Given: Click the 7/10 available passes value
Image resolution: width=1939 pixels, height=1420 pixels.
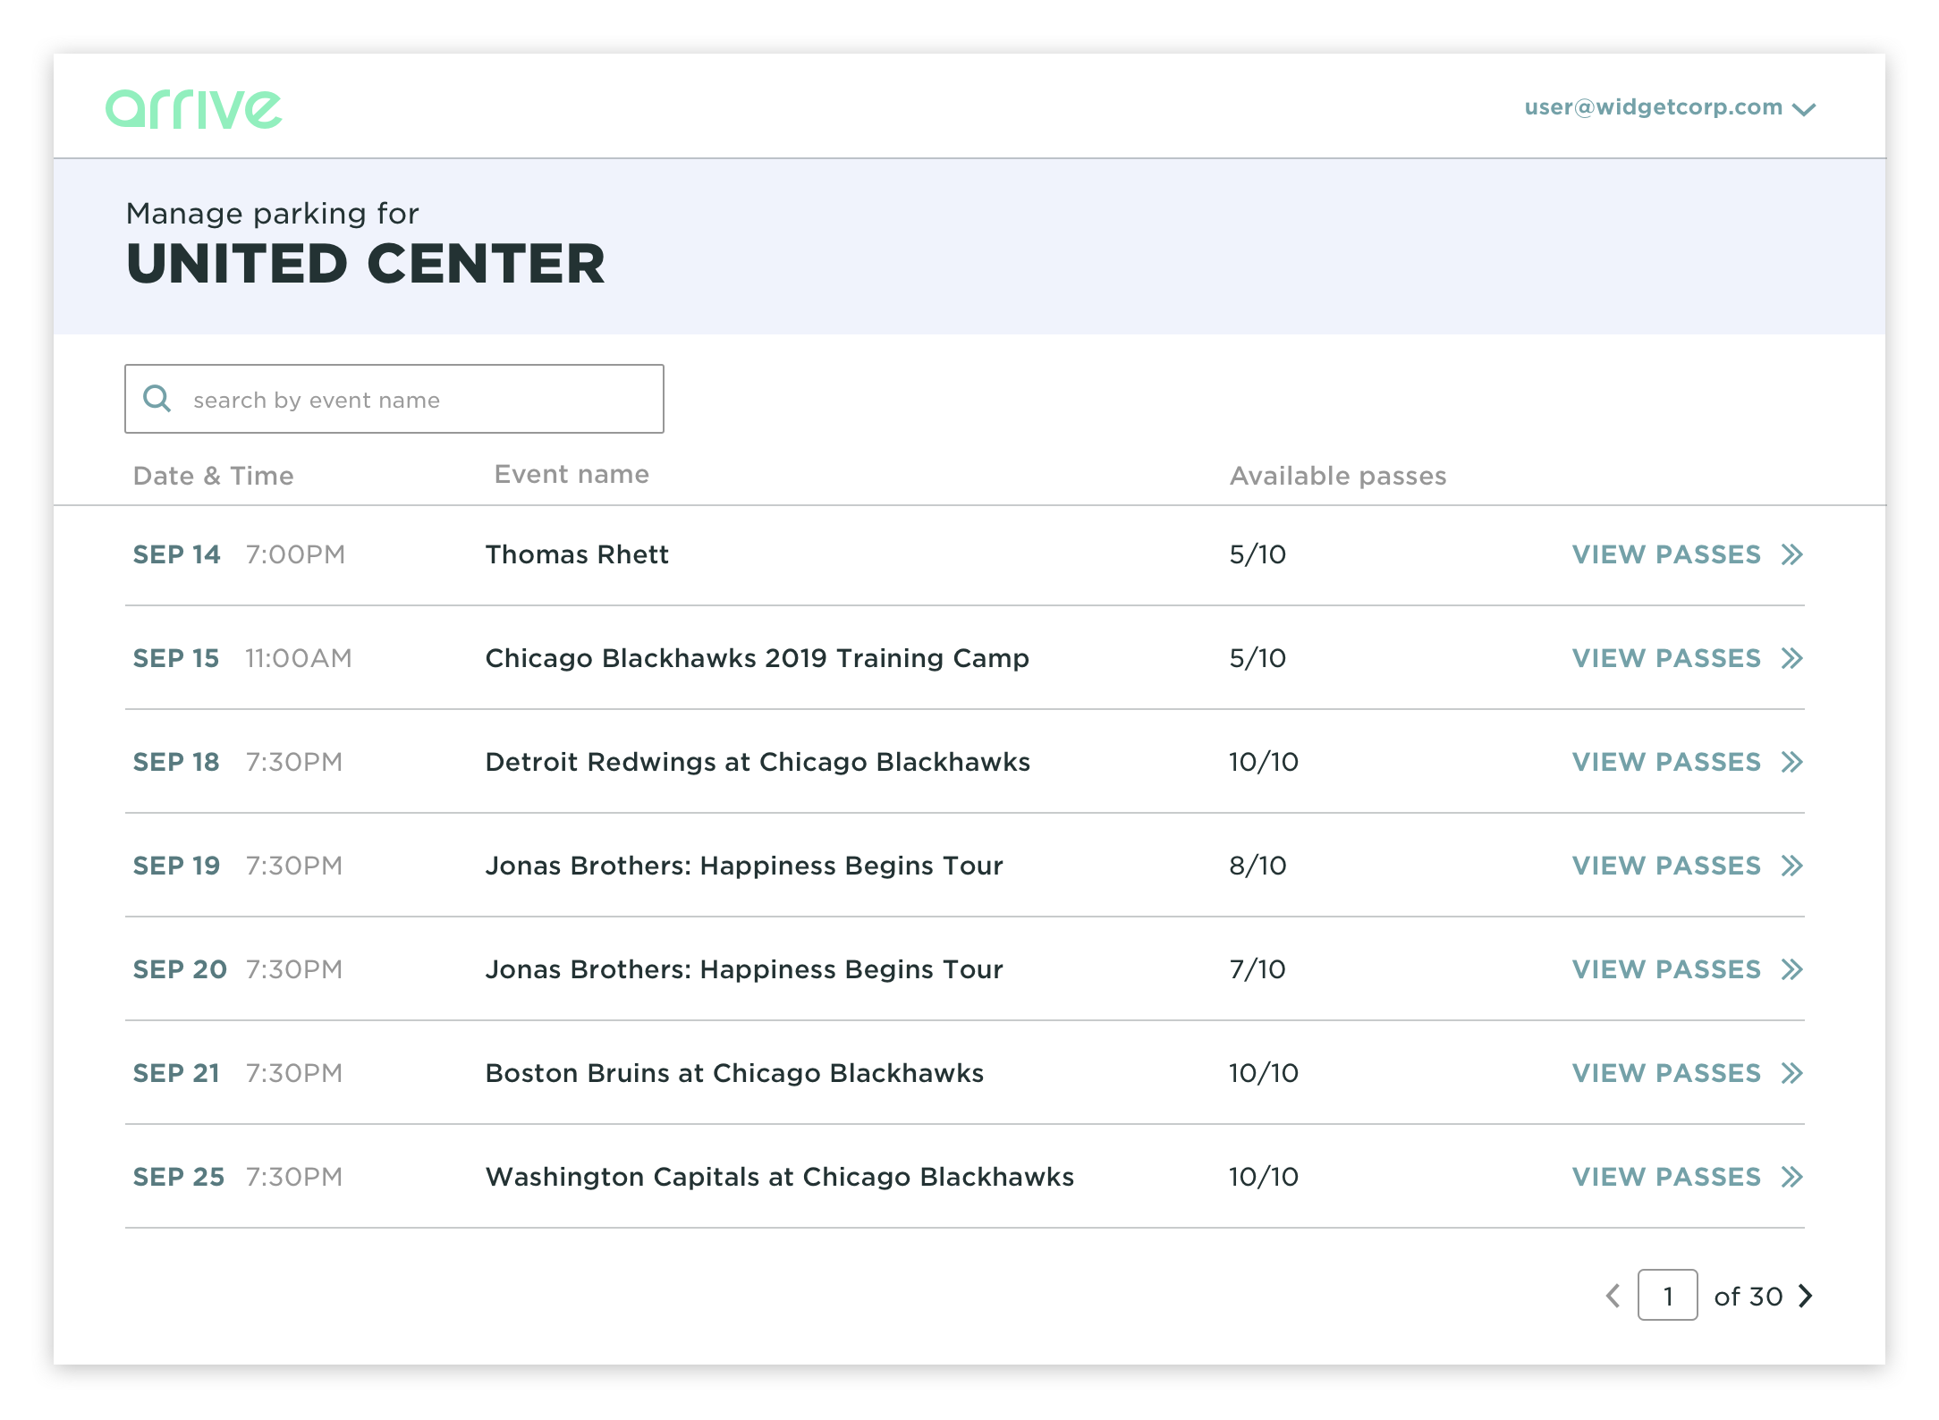Looking at the screenshot, I should (x=1257, y=969).
